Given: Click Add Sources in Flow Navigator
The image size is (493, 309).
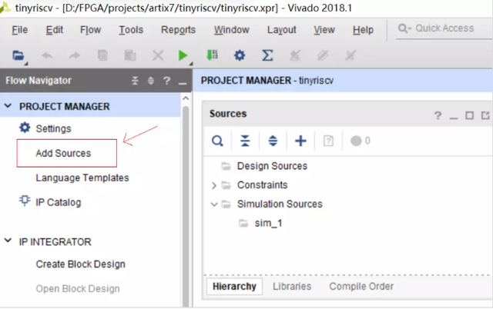Looking at the screenshot, I should (63, 153).
